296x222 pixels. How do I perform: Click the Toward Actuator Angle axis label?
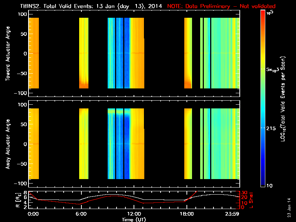coord(8,53)
